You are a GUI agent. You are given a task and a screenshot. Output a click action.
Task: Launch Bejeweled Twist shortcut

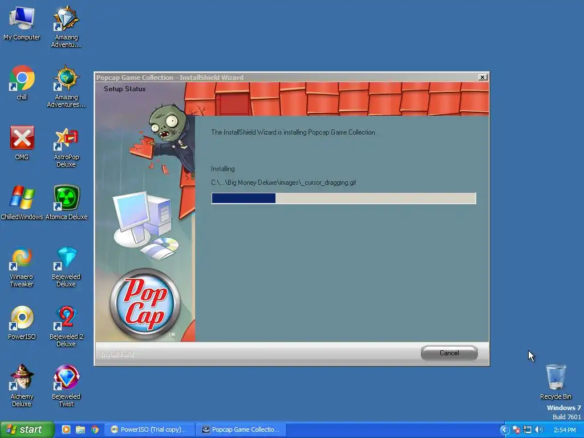pos(66,386)
